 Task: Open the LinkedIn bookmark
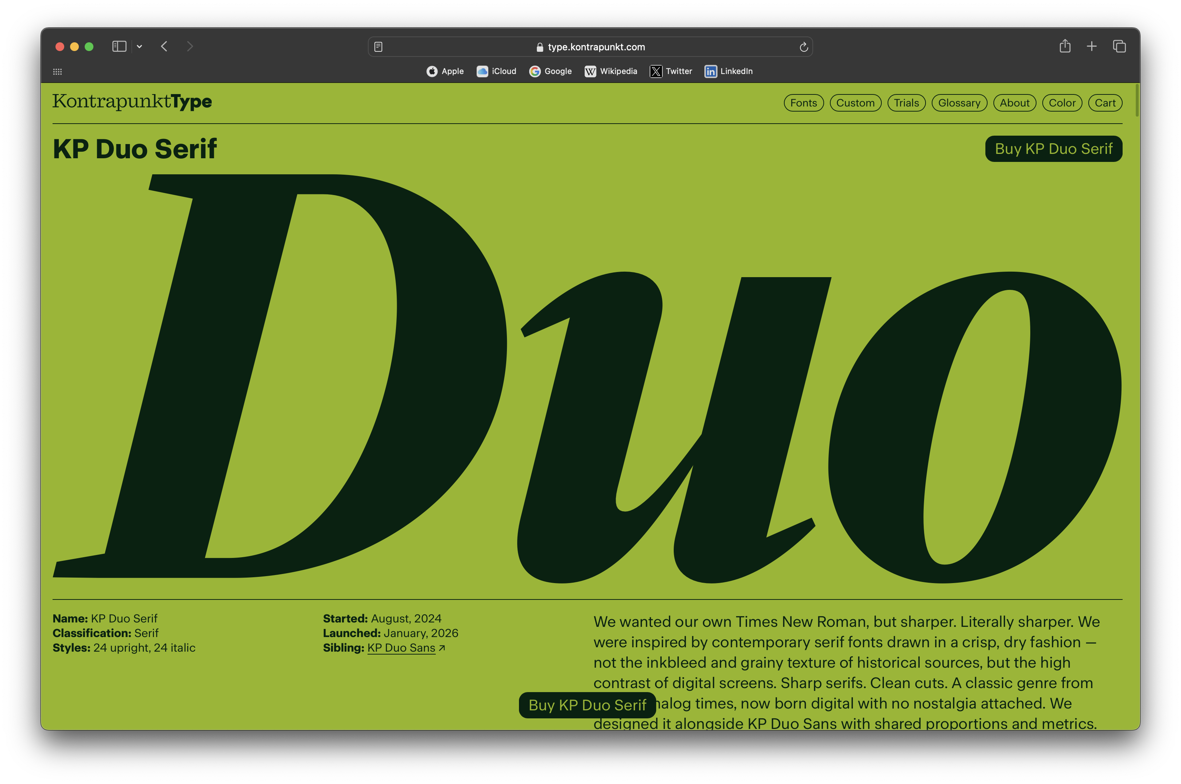(x=728, y=71)
